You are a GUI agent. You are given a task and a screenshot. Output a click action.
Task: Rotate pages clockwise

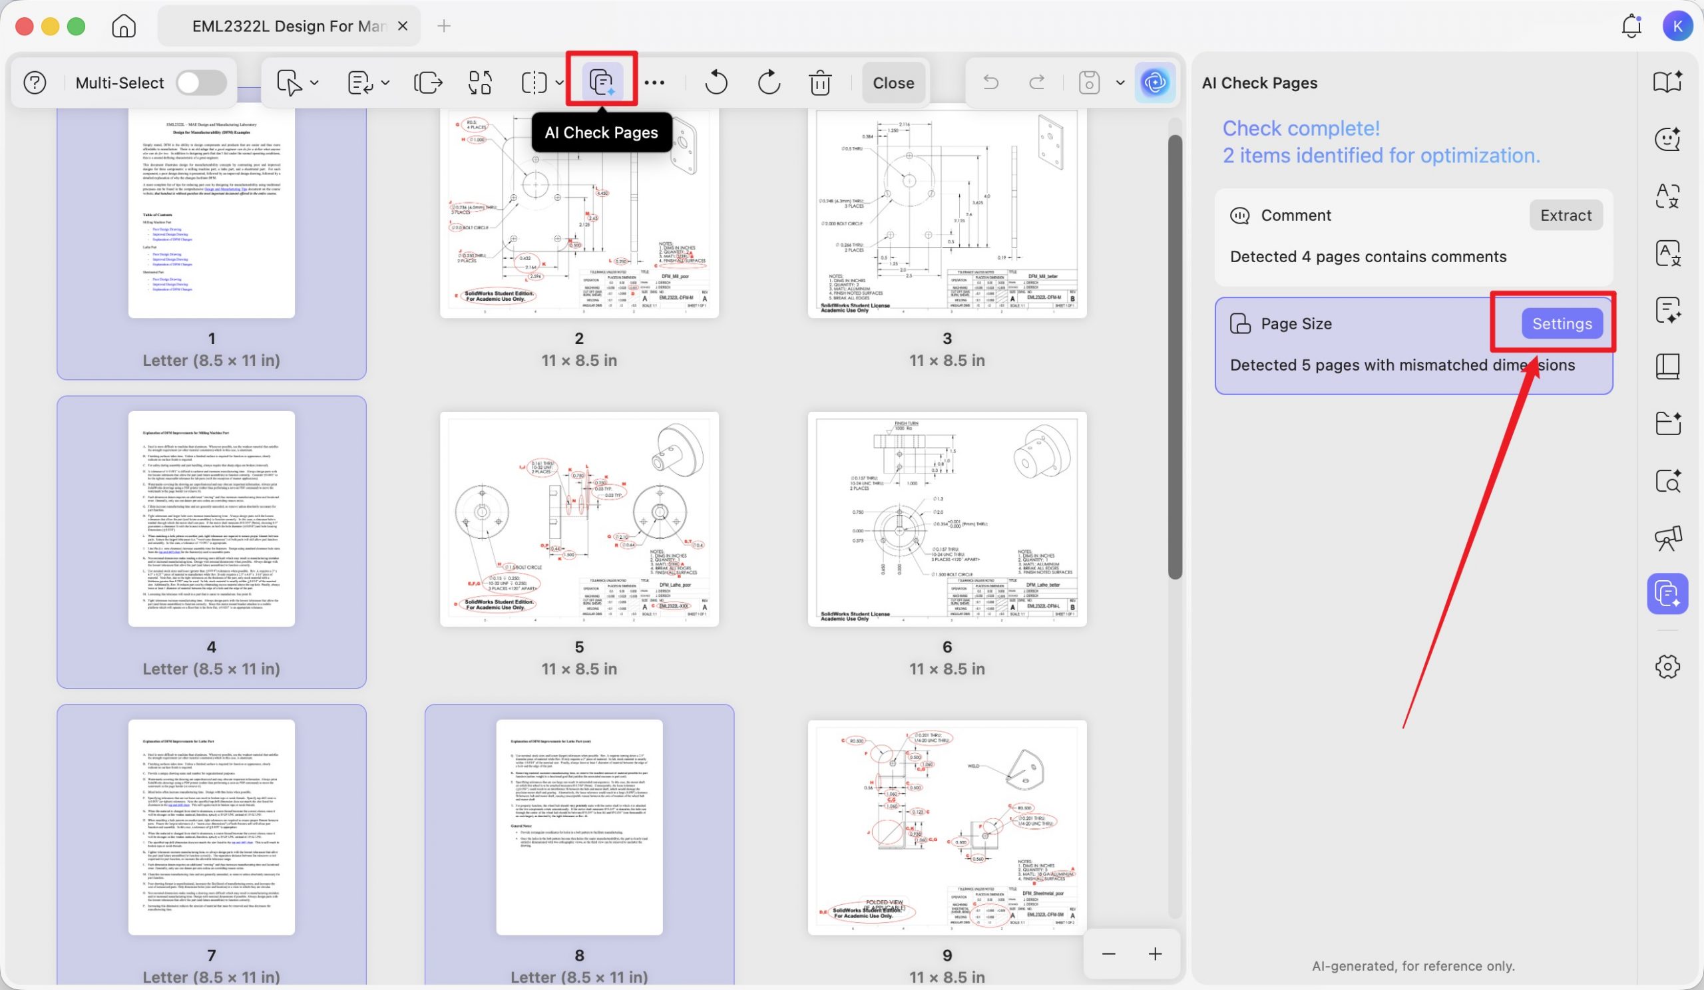(769, 82)
